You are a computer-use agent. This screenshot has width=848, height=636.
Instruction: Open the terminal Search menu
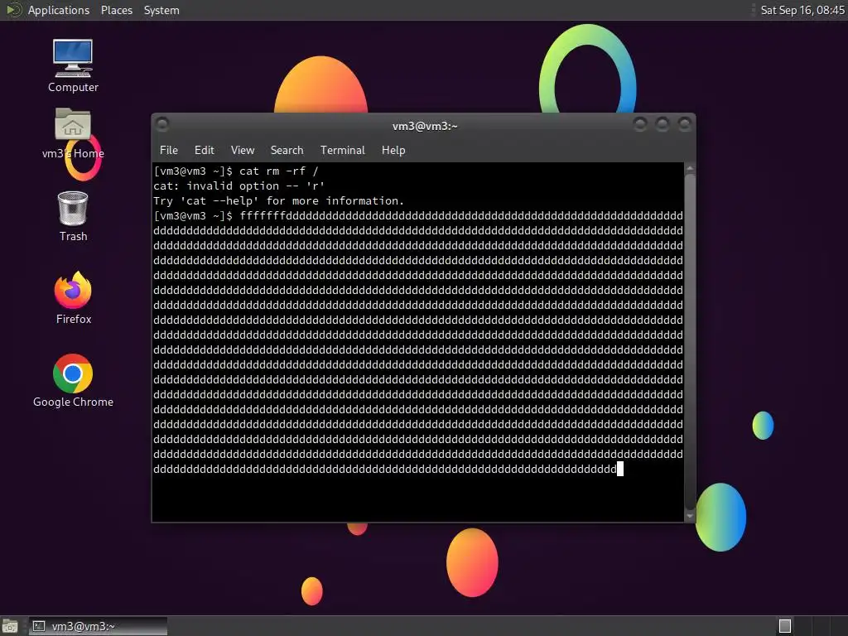click(x=287, y=151)
